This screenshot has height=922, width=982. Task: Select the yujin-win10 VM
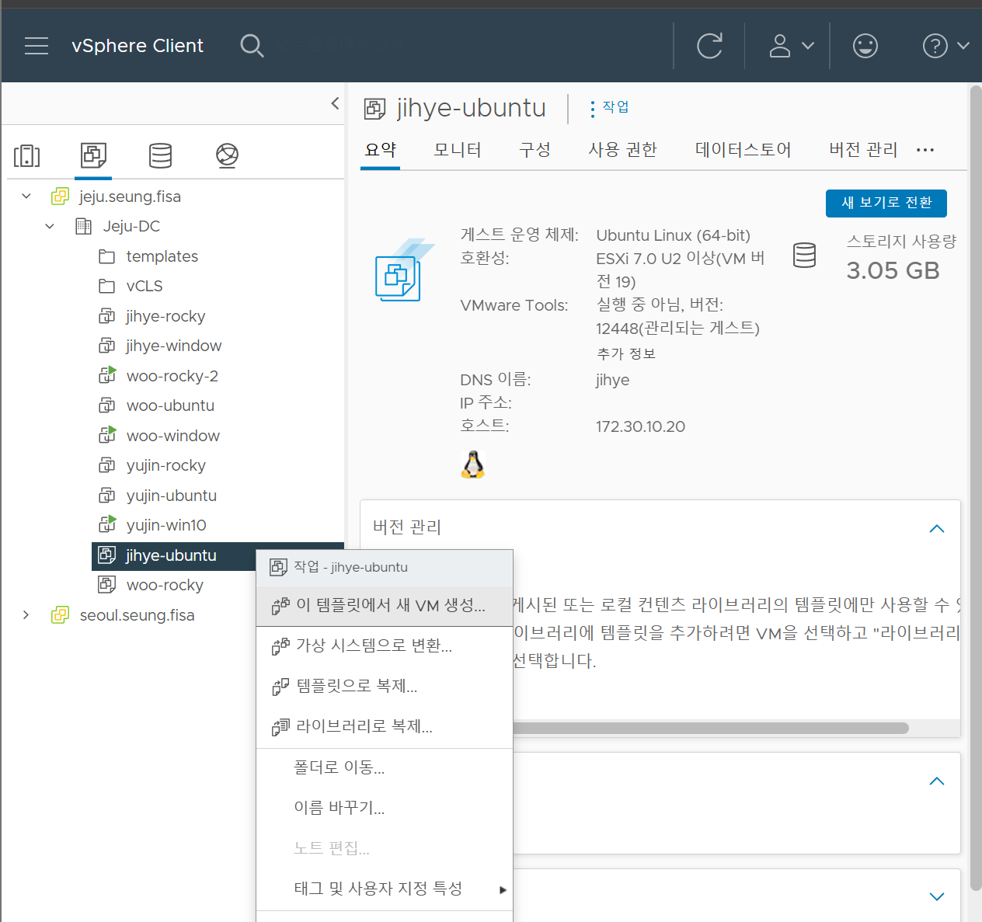[x=166, y=525]
